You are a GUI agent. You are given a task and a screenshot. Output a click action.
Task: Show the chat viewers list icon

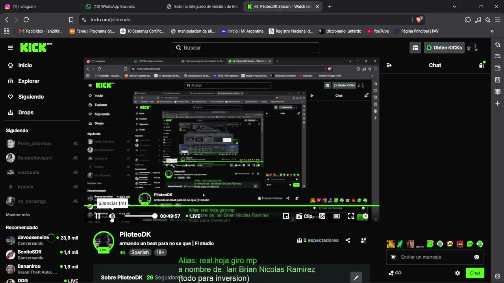[481, 65]
